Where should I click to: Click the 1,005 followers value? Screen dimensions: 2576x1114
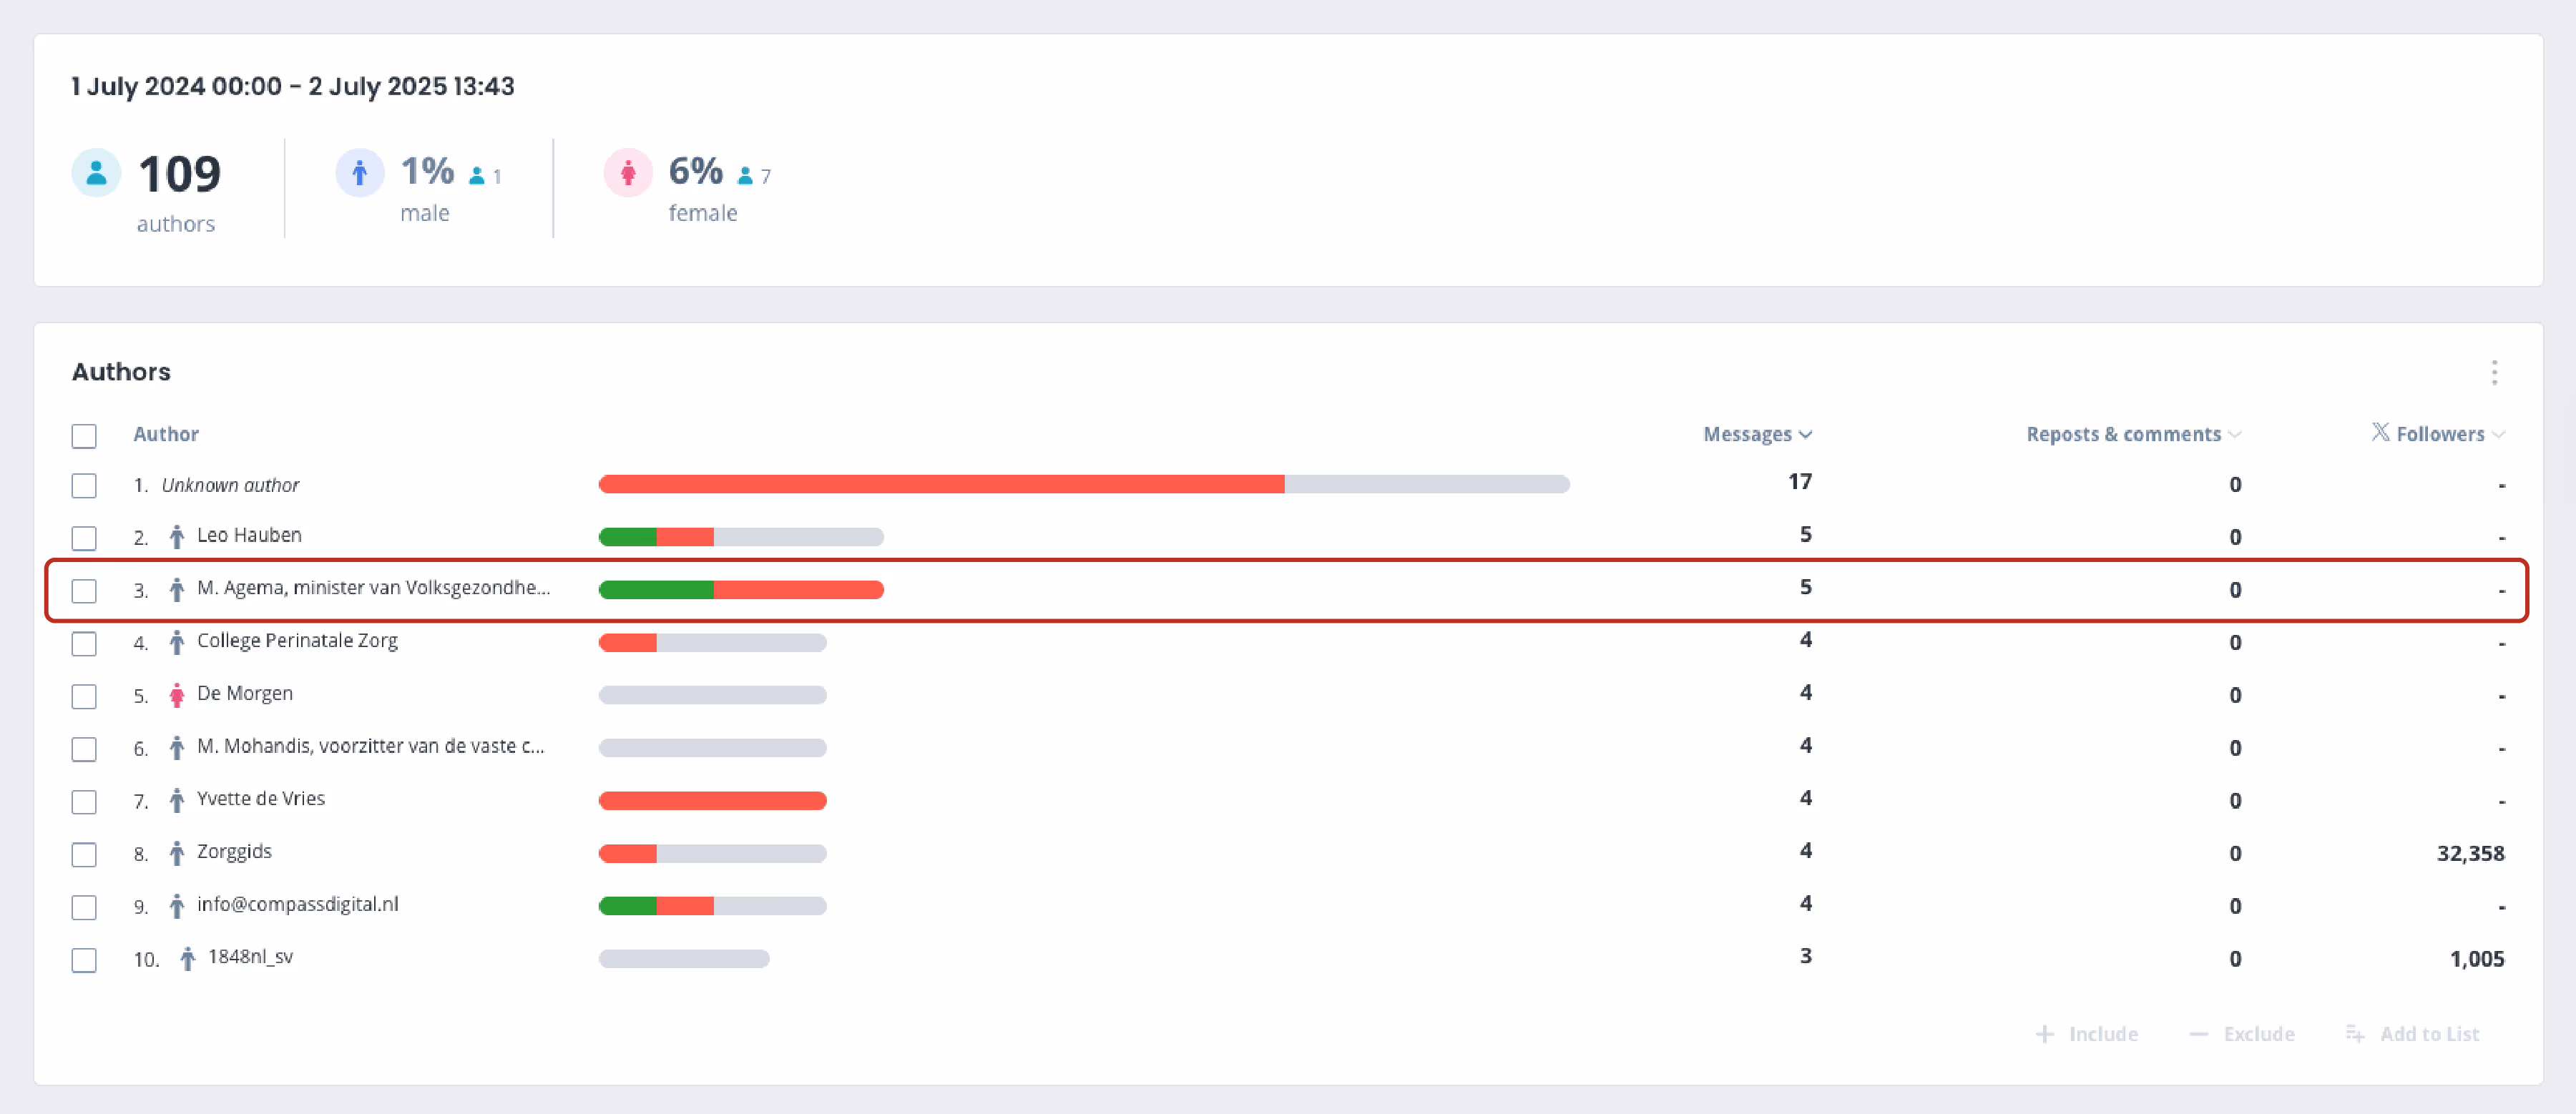click(2477, 959)
